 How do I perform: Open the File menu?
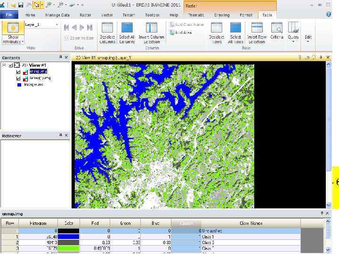8,15
